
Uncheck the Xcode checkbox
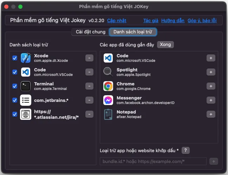coord(15,58)
